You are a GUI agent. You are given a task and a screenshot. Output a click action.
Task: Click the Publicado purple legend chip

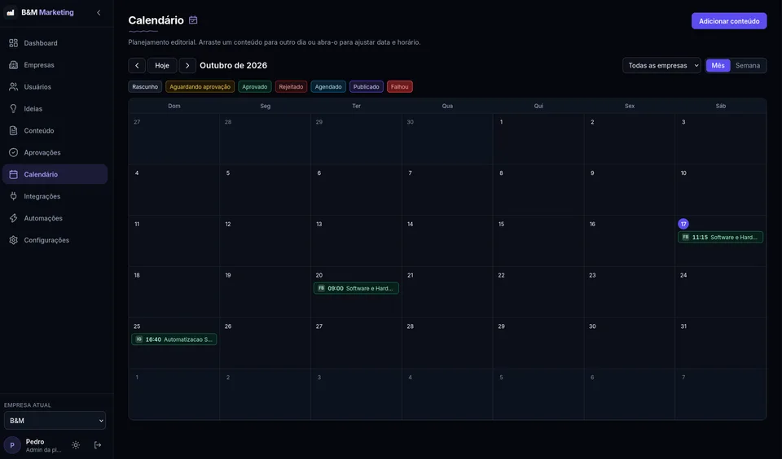(367, 87)
